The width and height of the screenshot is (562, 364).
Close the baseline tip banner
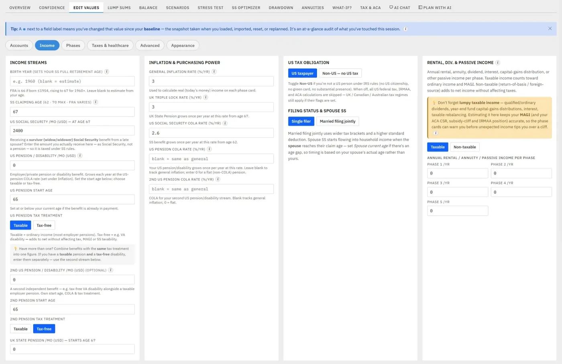click(550, 28)
